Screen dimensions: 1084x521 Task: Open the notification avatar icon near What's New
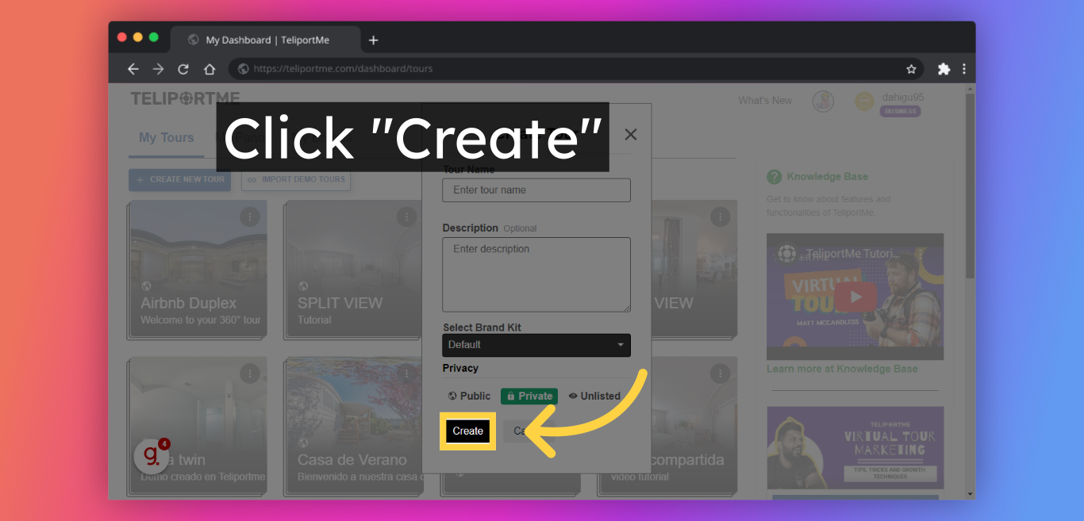[x=823, y=101]
